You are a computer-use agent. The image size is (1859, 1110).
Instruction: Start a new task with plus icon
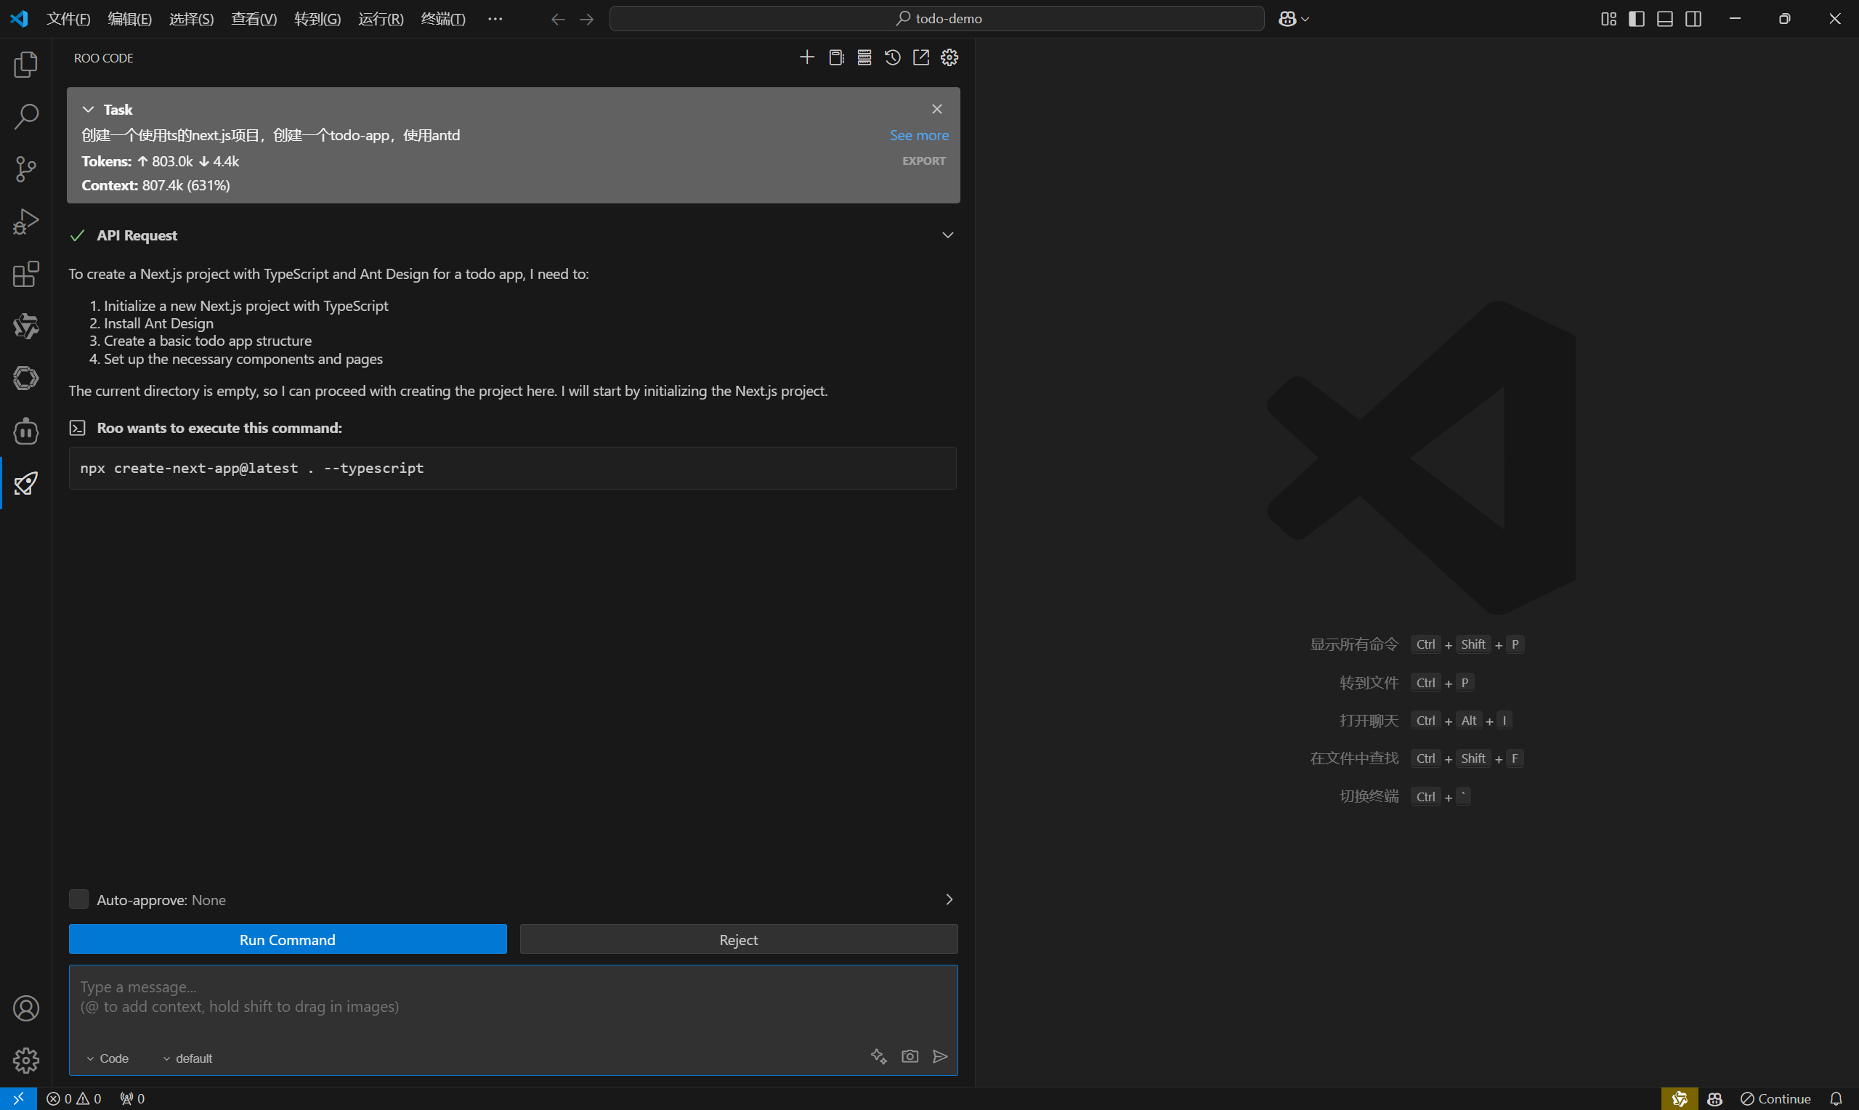[807, 57]
